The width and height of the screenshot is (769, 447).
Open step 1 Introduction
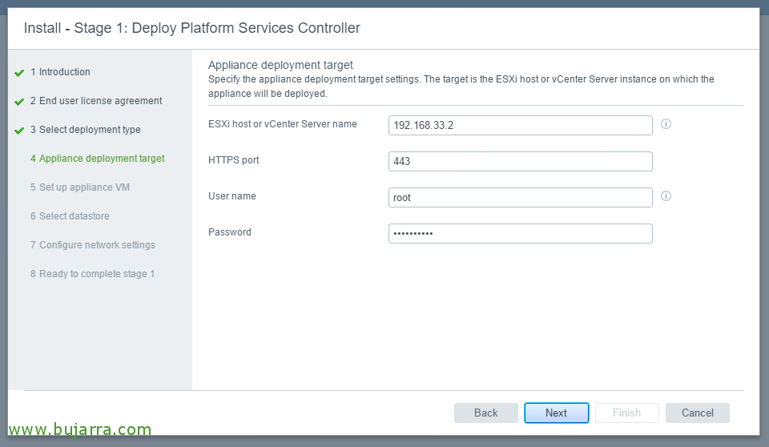(60, 71)
